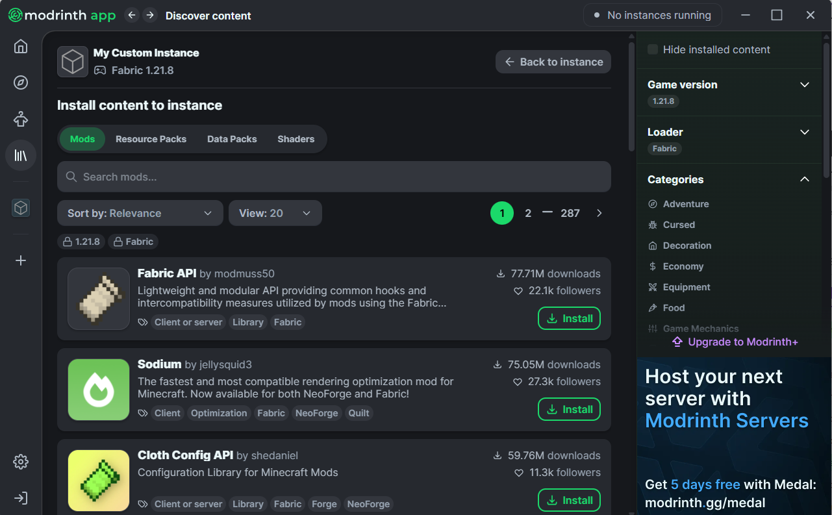Screen dimensions: 832x515
Task: Click the Economy dollar icon
Action: click(x=653, y=266)
